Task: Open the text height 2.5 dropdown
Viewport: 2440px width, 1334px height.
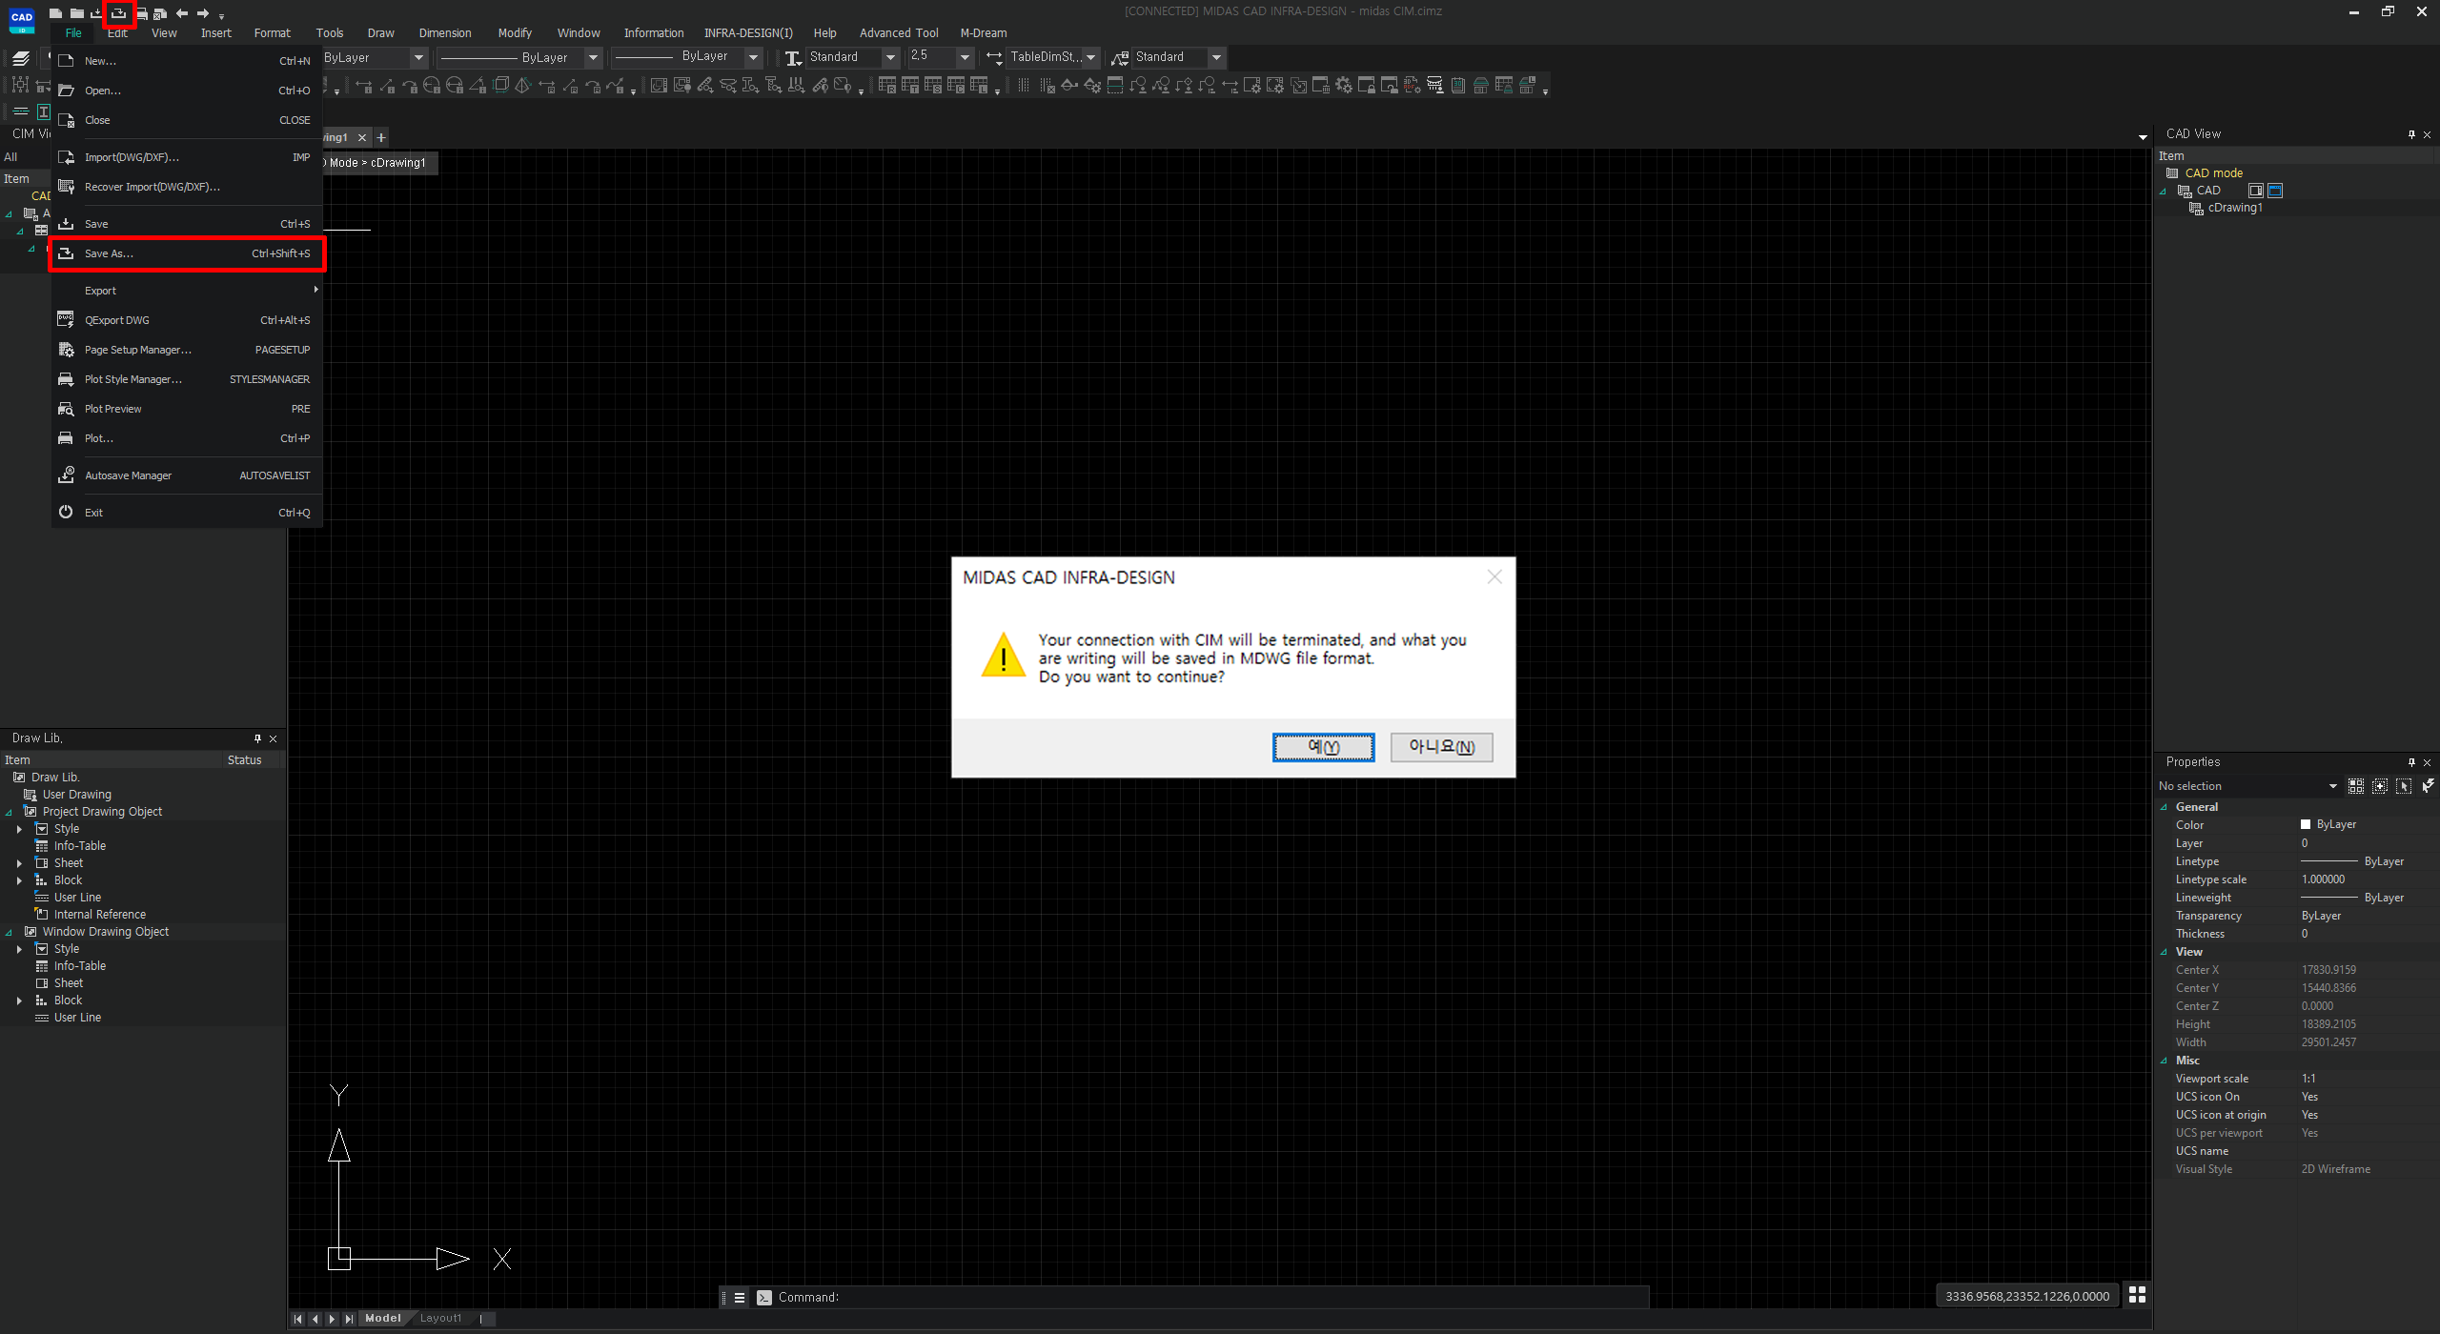Action: click(x=965, y=58)
